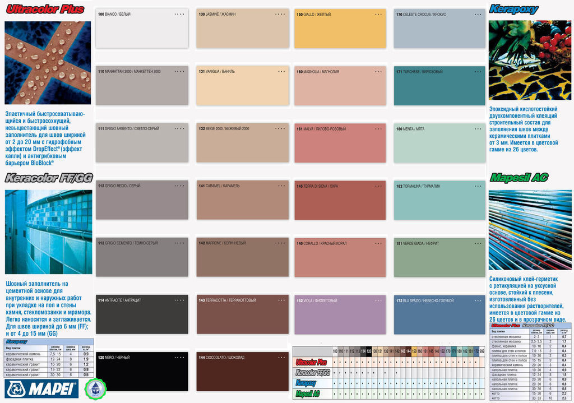Pick the 120 Nero black swatch
The height and width of the screenshot is (403, 574).
coord(142,371)
